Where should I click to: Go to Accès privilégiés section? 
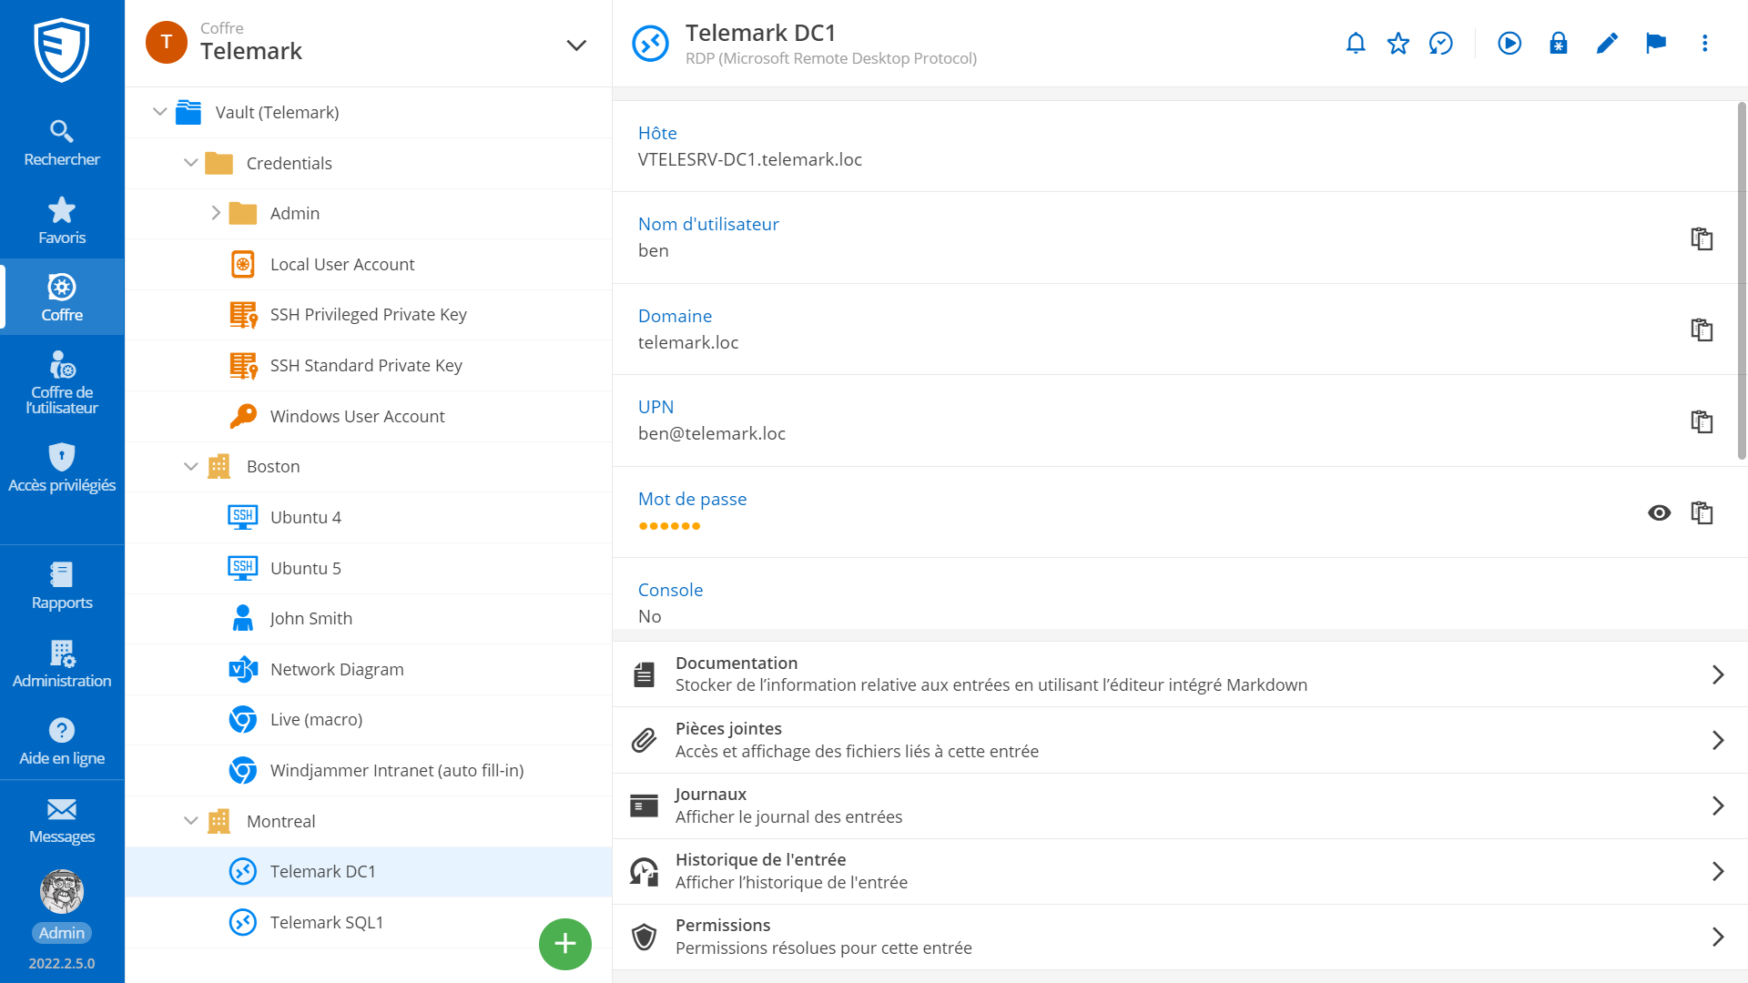click(62, 468)
